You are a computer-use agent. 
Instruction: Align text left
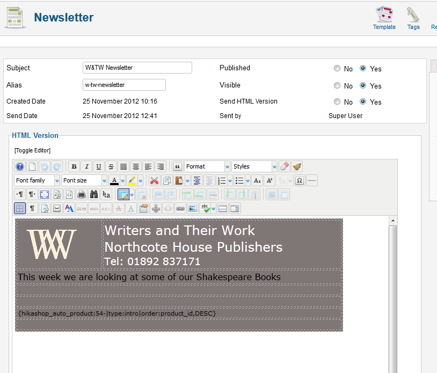[148, 166]
